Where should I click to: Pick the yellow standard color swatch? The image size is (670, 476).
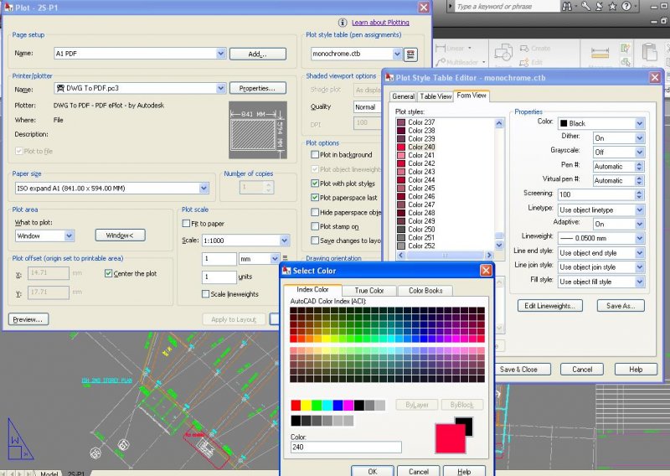306,405
